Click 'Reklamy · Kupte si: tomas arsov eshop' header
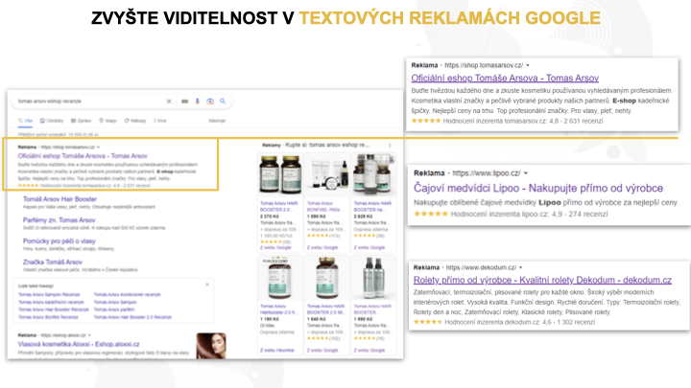The width and height of the screenshot is (691, 388). point(316,146)
